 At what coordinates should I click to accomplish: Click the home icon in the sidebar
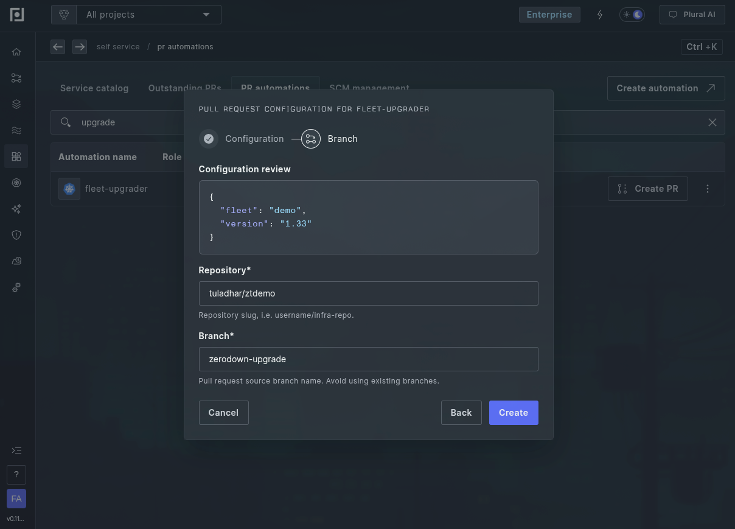pyautogui.click(x=16, y=52)
